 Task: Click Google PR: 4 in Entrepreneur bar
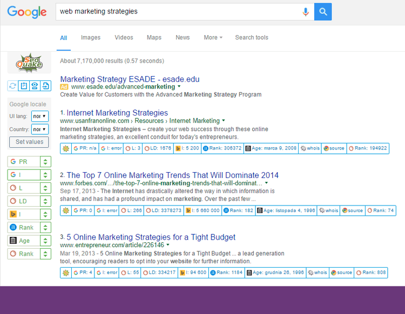[x=83, y=272]
